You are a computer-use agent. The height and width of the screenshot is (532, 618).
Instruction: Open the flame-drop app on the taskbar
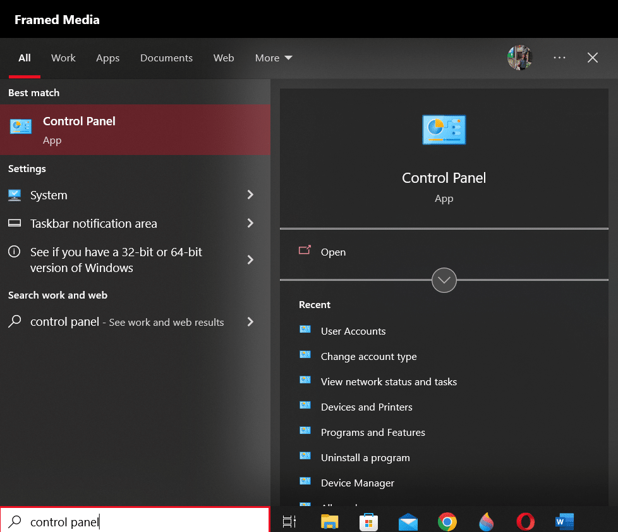click(x=487, y=522)
